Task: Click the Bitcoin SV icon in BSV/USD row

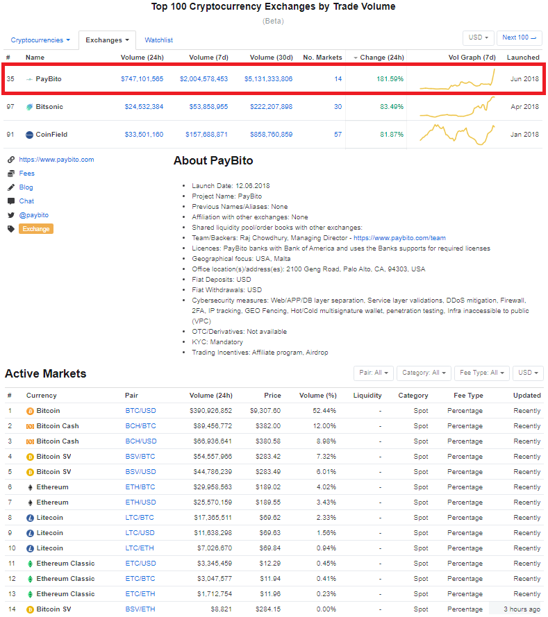Action: (x=30, y=472)
